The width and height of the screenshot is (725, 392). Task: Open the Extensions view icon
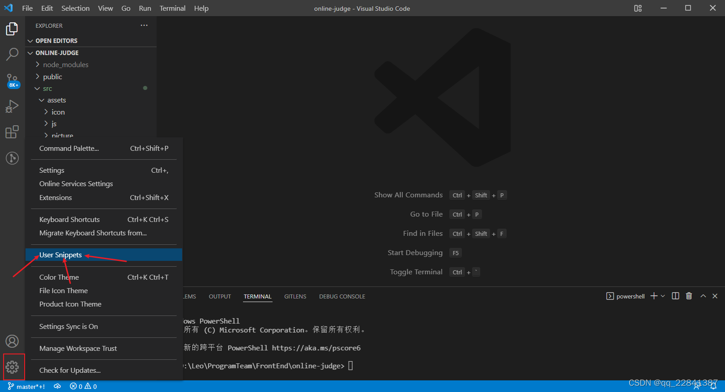click(x=12, y=132)
